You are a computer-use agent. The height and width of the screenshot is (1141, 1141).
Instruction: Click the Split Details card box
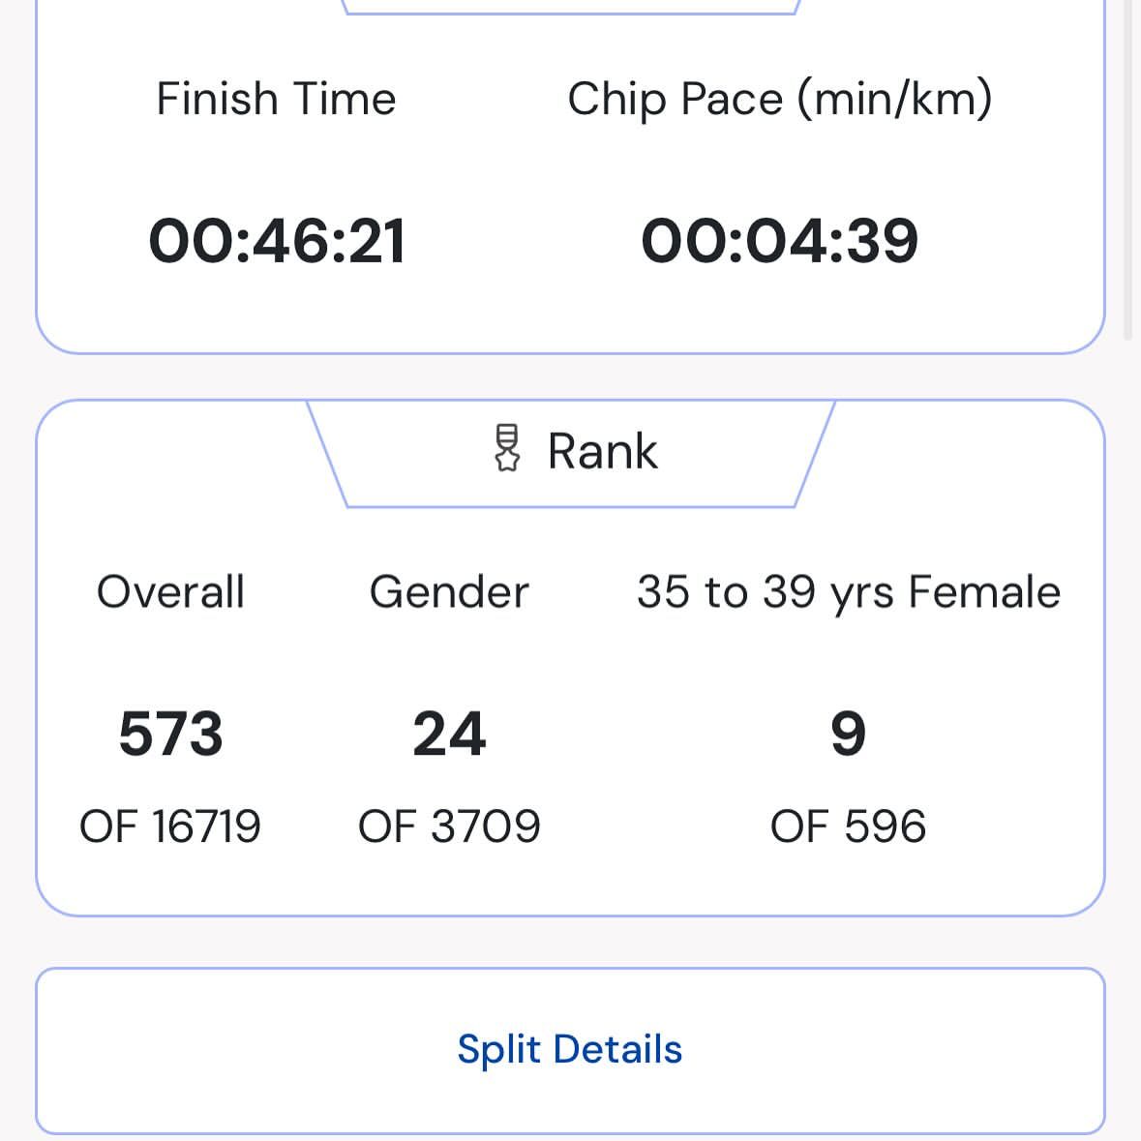(571, 1051)
